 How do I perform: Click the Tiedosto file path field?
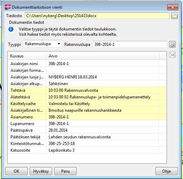pos(97,16)
